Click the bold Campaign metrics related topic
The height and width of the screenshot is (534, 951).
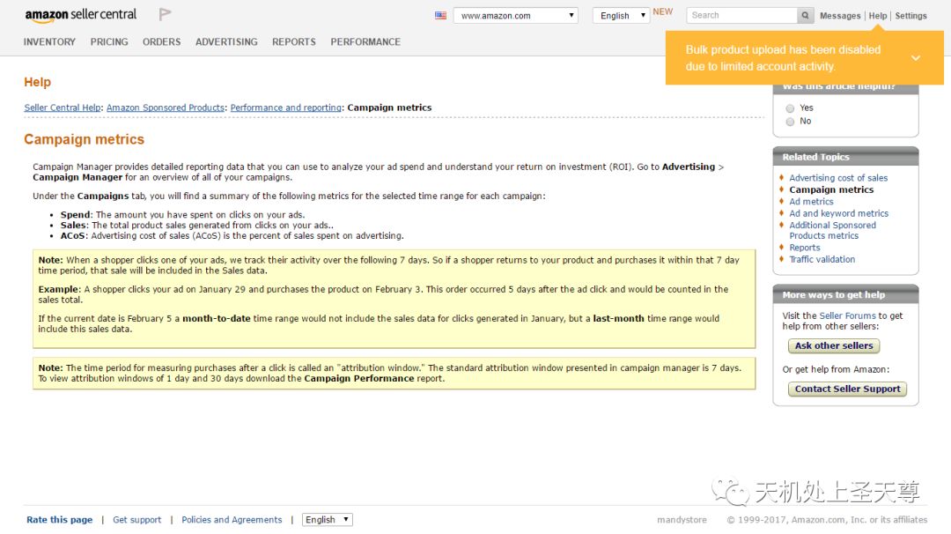click(831, 189)
